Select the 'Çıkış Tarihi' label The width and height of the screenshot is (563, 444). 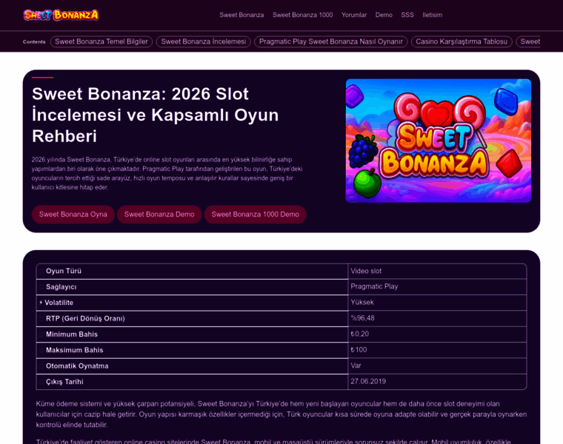coord(64,382)
